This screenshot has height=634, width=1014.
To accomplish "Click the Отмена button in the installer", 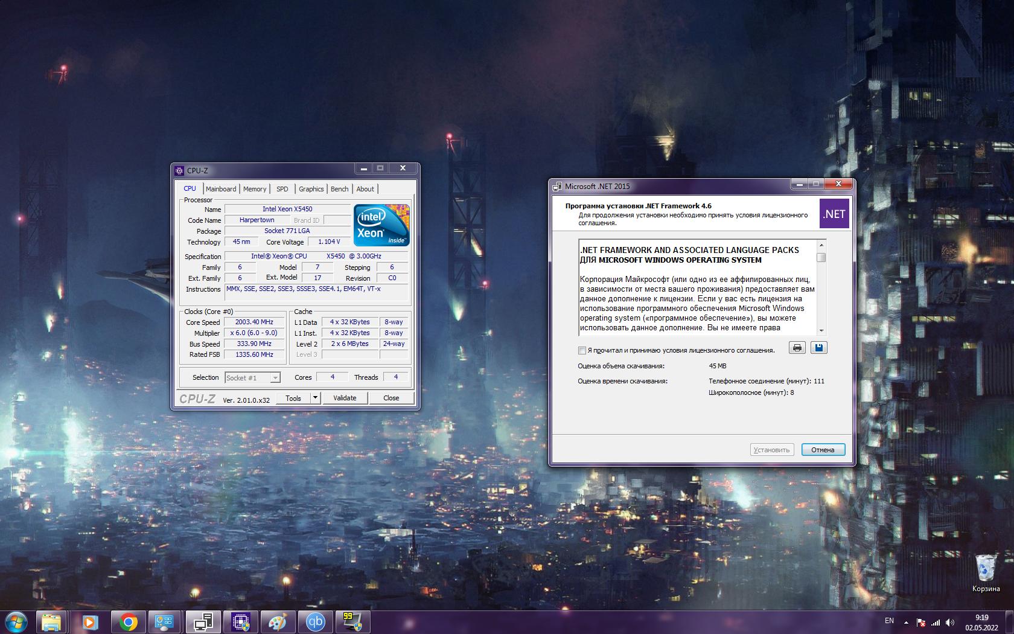I will [x=823, y=450].
